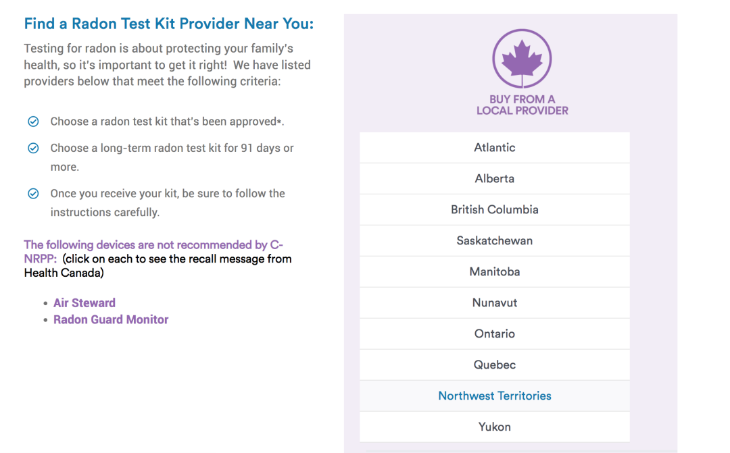Open the Air Steward recall link
The width and height of the screenshot is (730, 453).
tap(84, 302)
